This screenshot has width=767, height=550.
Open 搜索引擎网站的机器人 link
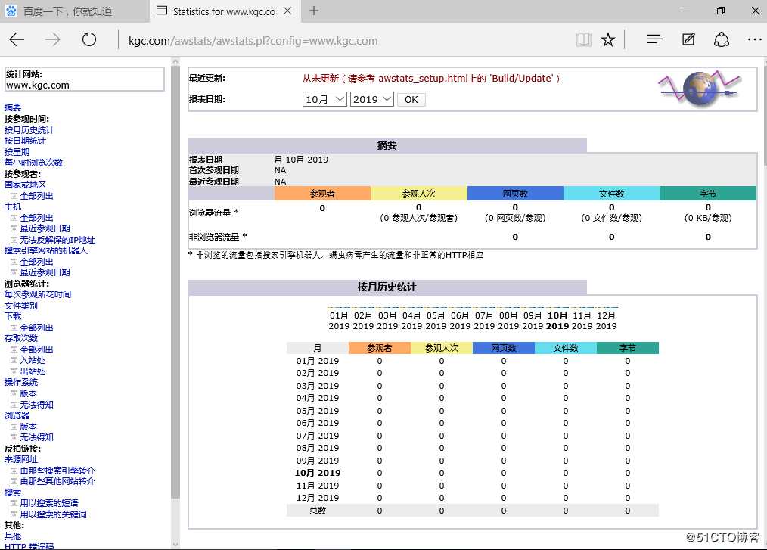click(46, 250)
